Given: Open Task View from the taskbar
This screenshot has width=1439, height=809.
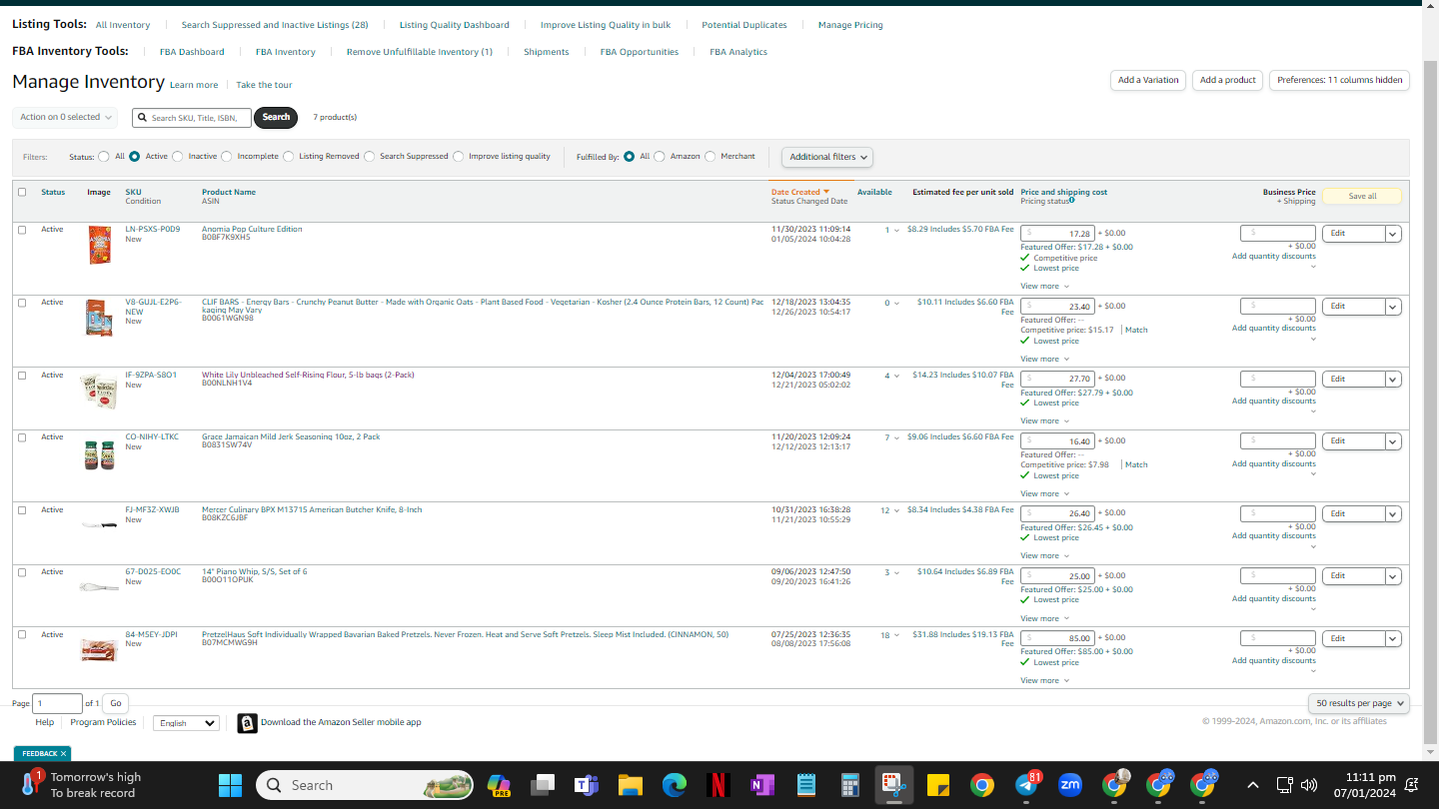Looking at the screenshot, I should [x=542, y=786].
